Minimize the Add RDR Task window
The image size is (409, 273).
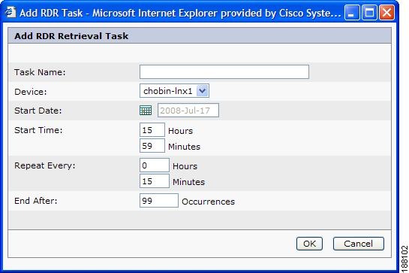[352, 13]
